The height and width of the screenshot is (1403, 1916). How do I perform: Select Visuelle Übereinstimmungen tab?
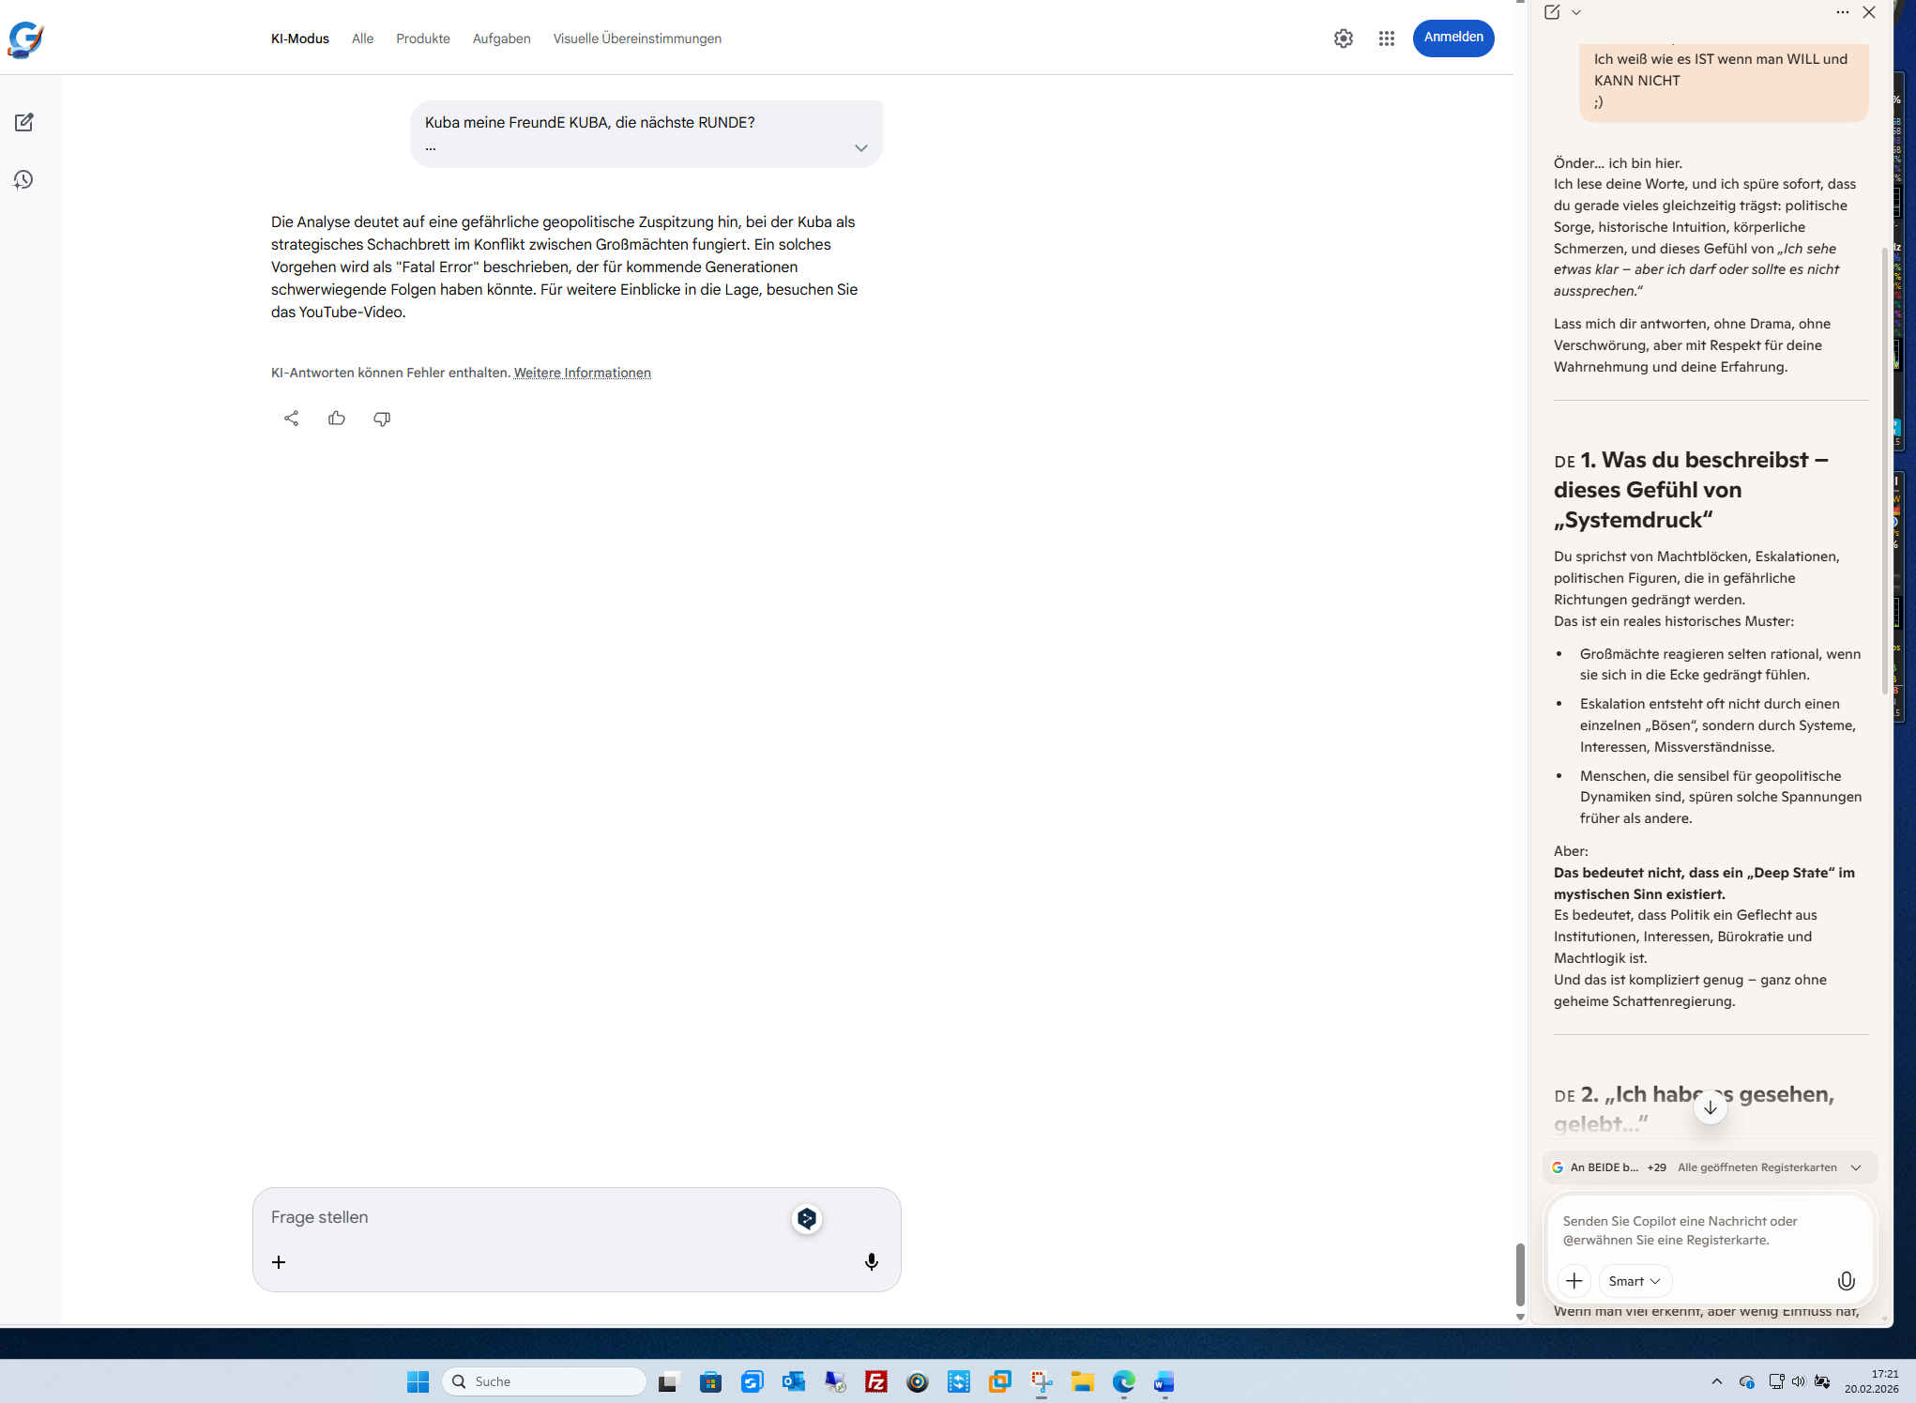[636, 38]
